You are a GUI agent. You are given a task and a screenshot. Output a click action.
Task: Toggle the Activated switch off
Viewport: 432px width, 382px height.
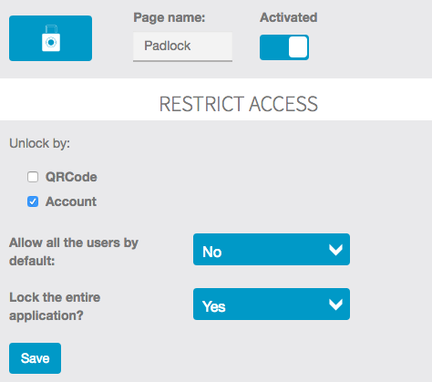[284, 47]
